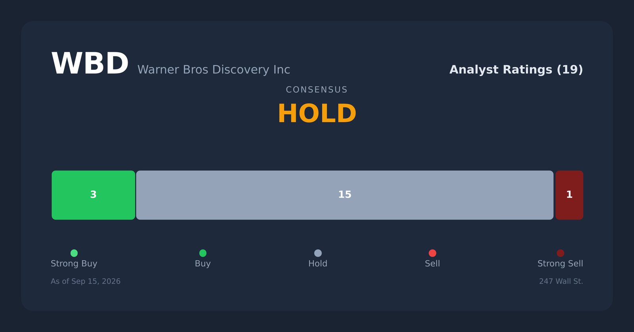This screenshot has width=634, height=332.
Task: Click the orange HOLD consensus rating
Action: point(317,114)
